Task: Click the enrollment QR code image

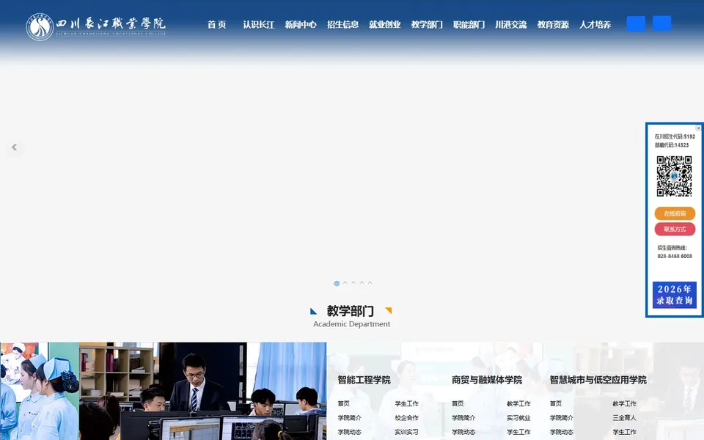Action: coord(674,176)
